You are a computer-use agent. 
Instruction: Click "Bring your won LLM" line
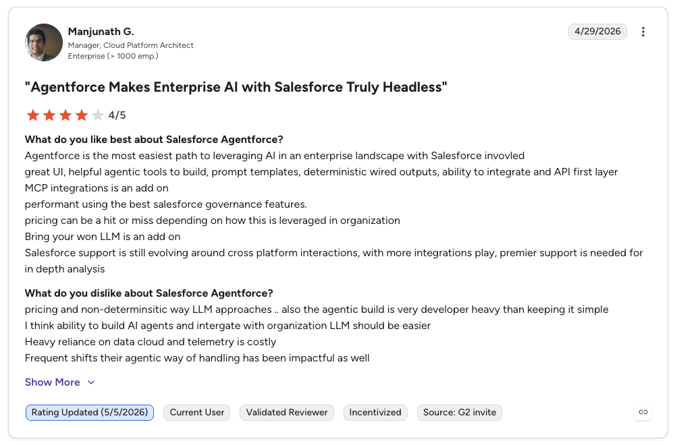(103, 237)
